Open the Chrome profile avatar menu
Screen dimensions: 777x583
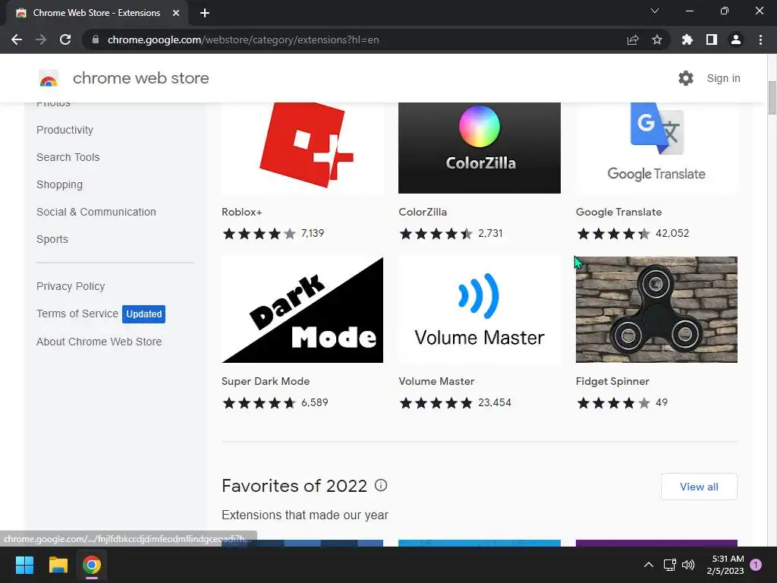tap(736, 39)
